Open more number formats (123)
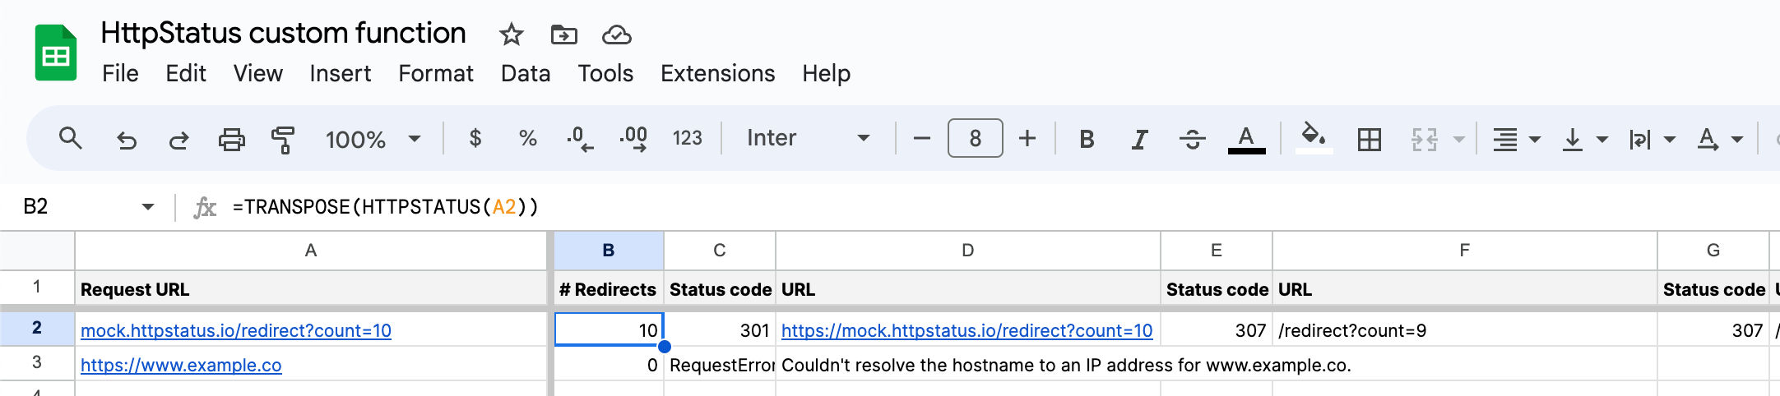The height and width of the screenshot is (396, 1780). coord(687,138)
